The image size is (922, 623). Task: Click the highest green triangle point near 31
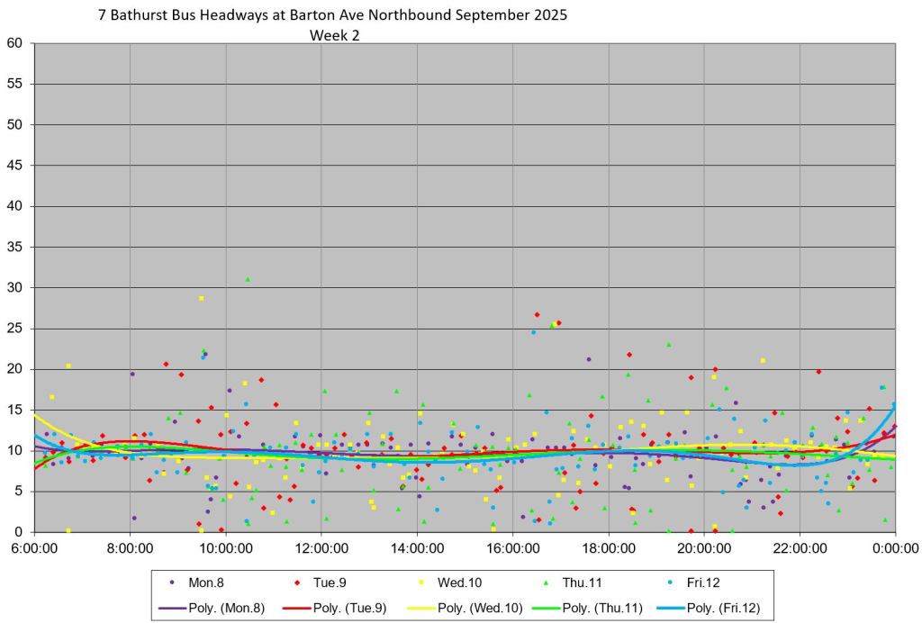click(248, 279)
